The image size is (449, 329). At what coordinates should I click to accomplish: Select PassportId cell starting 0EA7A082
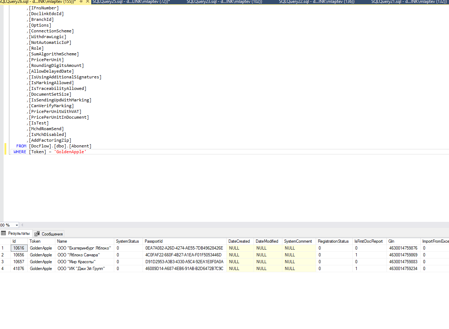tap(185, 248)
